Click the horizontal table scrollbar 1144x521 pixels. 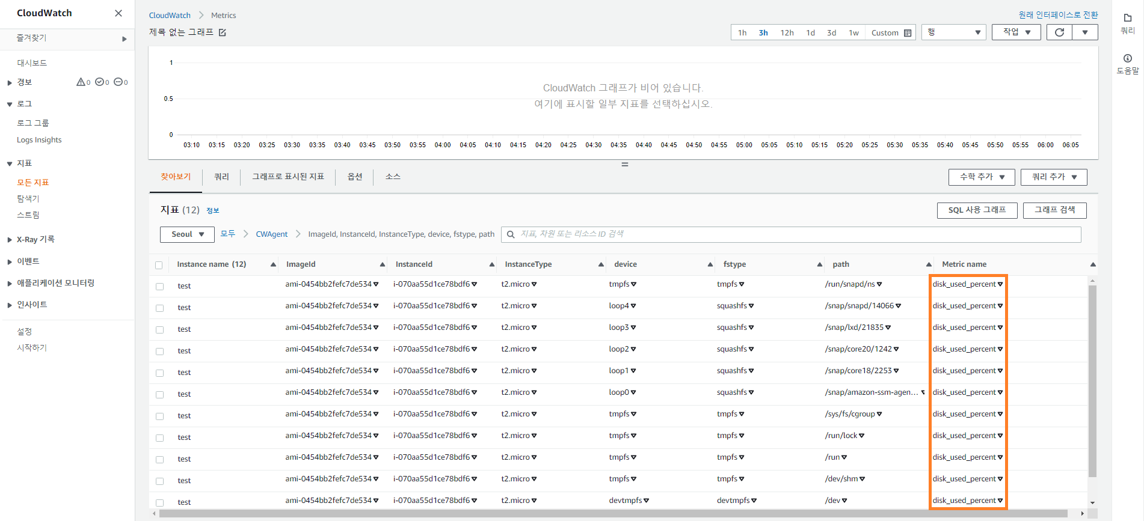tap(614, 513)
